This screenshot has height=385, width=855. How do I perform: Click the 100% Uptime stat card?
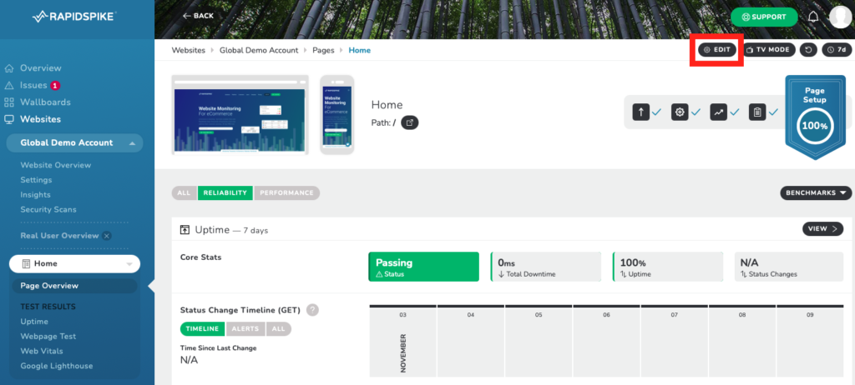[667, 267]
